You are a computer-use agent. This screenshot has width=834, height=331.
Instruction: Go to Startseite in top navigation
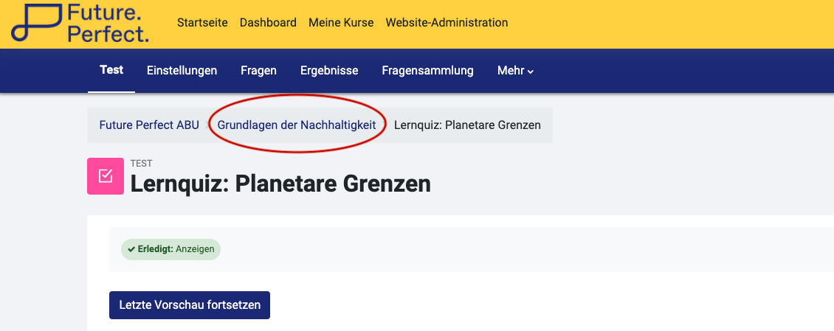coord(202,23)
